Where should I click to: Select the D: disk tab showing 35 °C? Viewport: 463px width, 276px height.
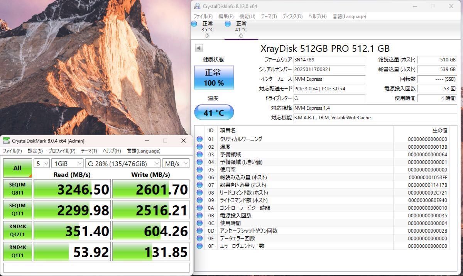(207, 30)
